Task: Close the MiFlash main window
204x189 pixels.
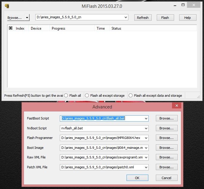Action: (x=194, y=5)
